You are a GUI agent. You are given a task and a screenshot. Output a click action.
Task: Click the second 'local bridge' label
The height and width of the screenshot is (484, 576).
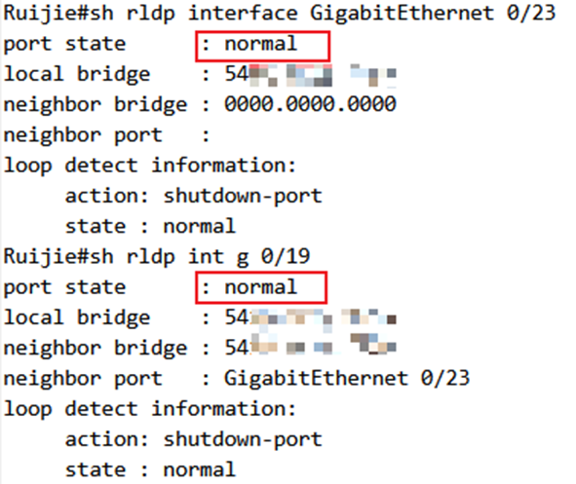(x=77, y=317)
